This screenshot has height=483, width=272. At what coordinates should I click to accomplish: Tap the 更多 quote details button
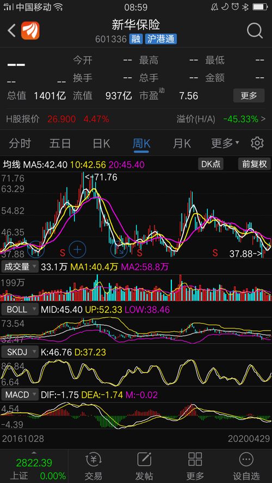point(249,96)
